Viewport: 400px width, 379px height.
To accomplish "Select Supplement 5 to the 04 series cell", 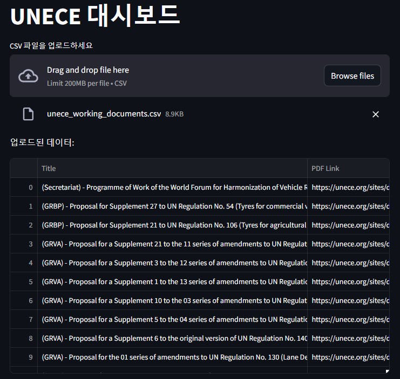I will coord(172,319).
